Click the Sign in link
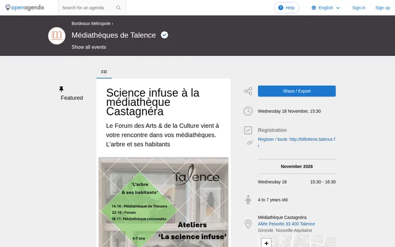395x247 pixels. tap(359, 8)
